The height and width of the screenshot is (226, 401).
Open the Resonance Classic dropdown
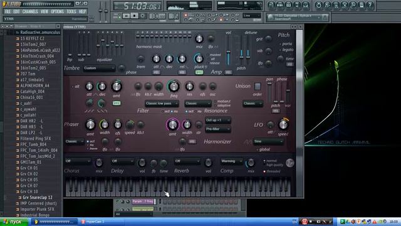(x=198, y=104)
